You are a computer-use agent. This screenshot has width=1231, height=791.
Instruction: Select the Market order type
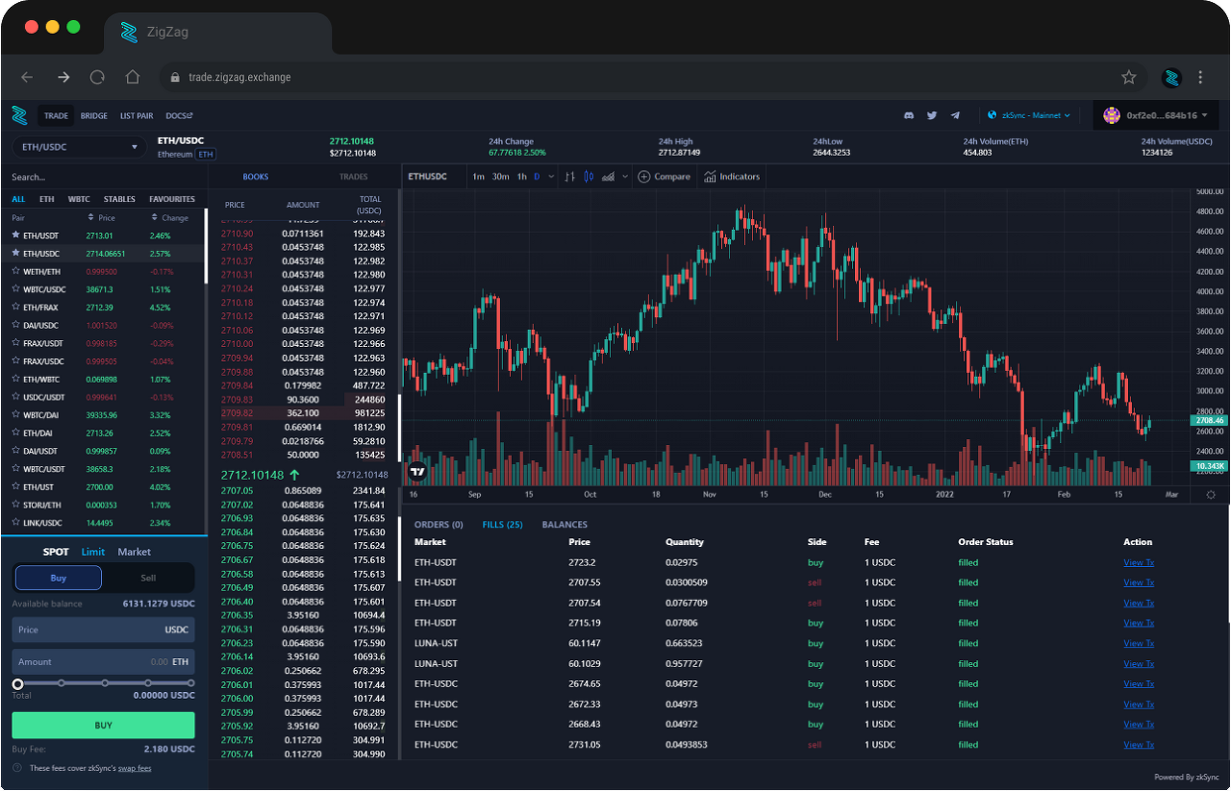(135, 552)
